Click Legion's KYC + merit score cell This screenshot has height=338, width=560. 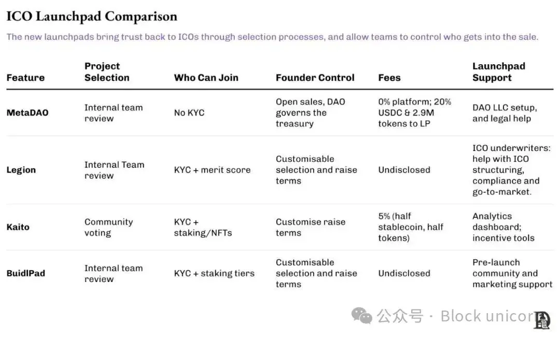pyautogui.click(x=212, y=170)
